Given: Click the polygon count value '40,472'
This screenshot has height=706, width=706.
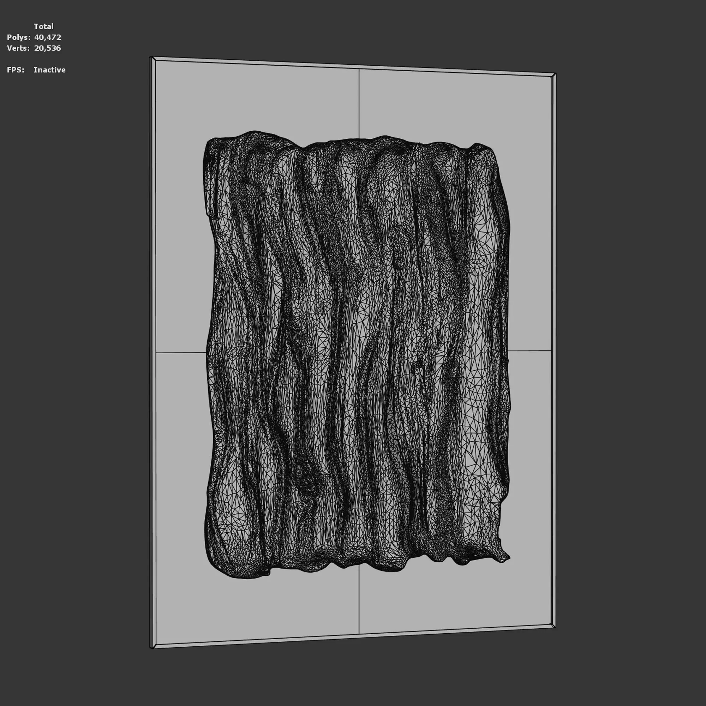Looking at the screenshot, I should [x=48, y=37].
